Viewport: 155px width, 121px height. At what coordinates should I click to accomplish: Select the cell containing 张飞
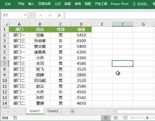point(40,69)
